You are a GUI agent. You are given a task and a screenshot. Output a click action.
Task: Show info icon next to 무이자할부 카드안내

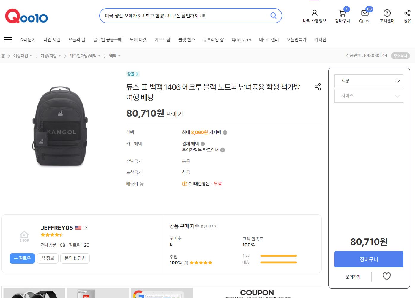point(223,150)
